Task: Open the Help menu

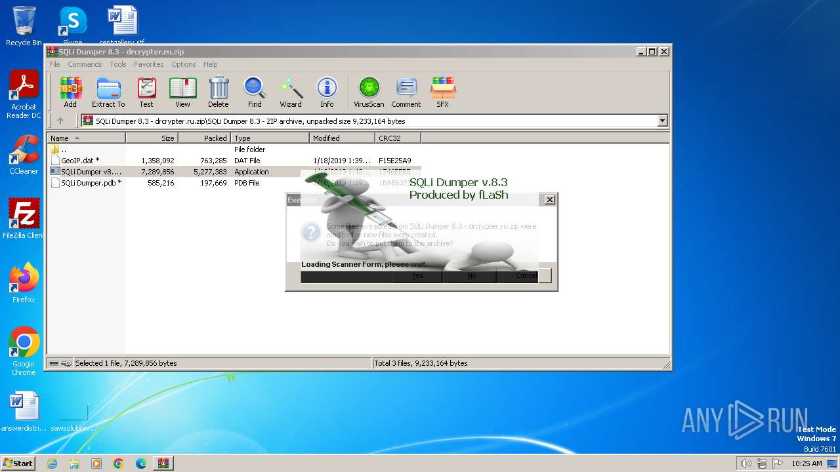Action: pos(210,64)
